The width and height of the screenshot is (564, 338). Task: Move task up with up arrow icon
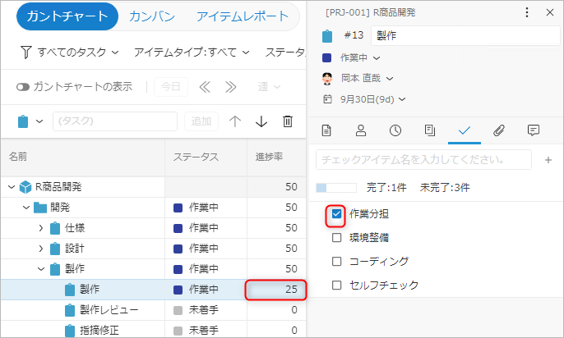click(235, 121)
